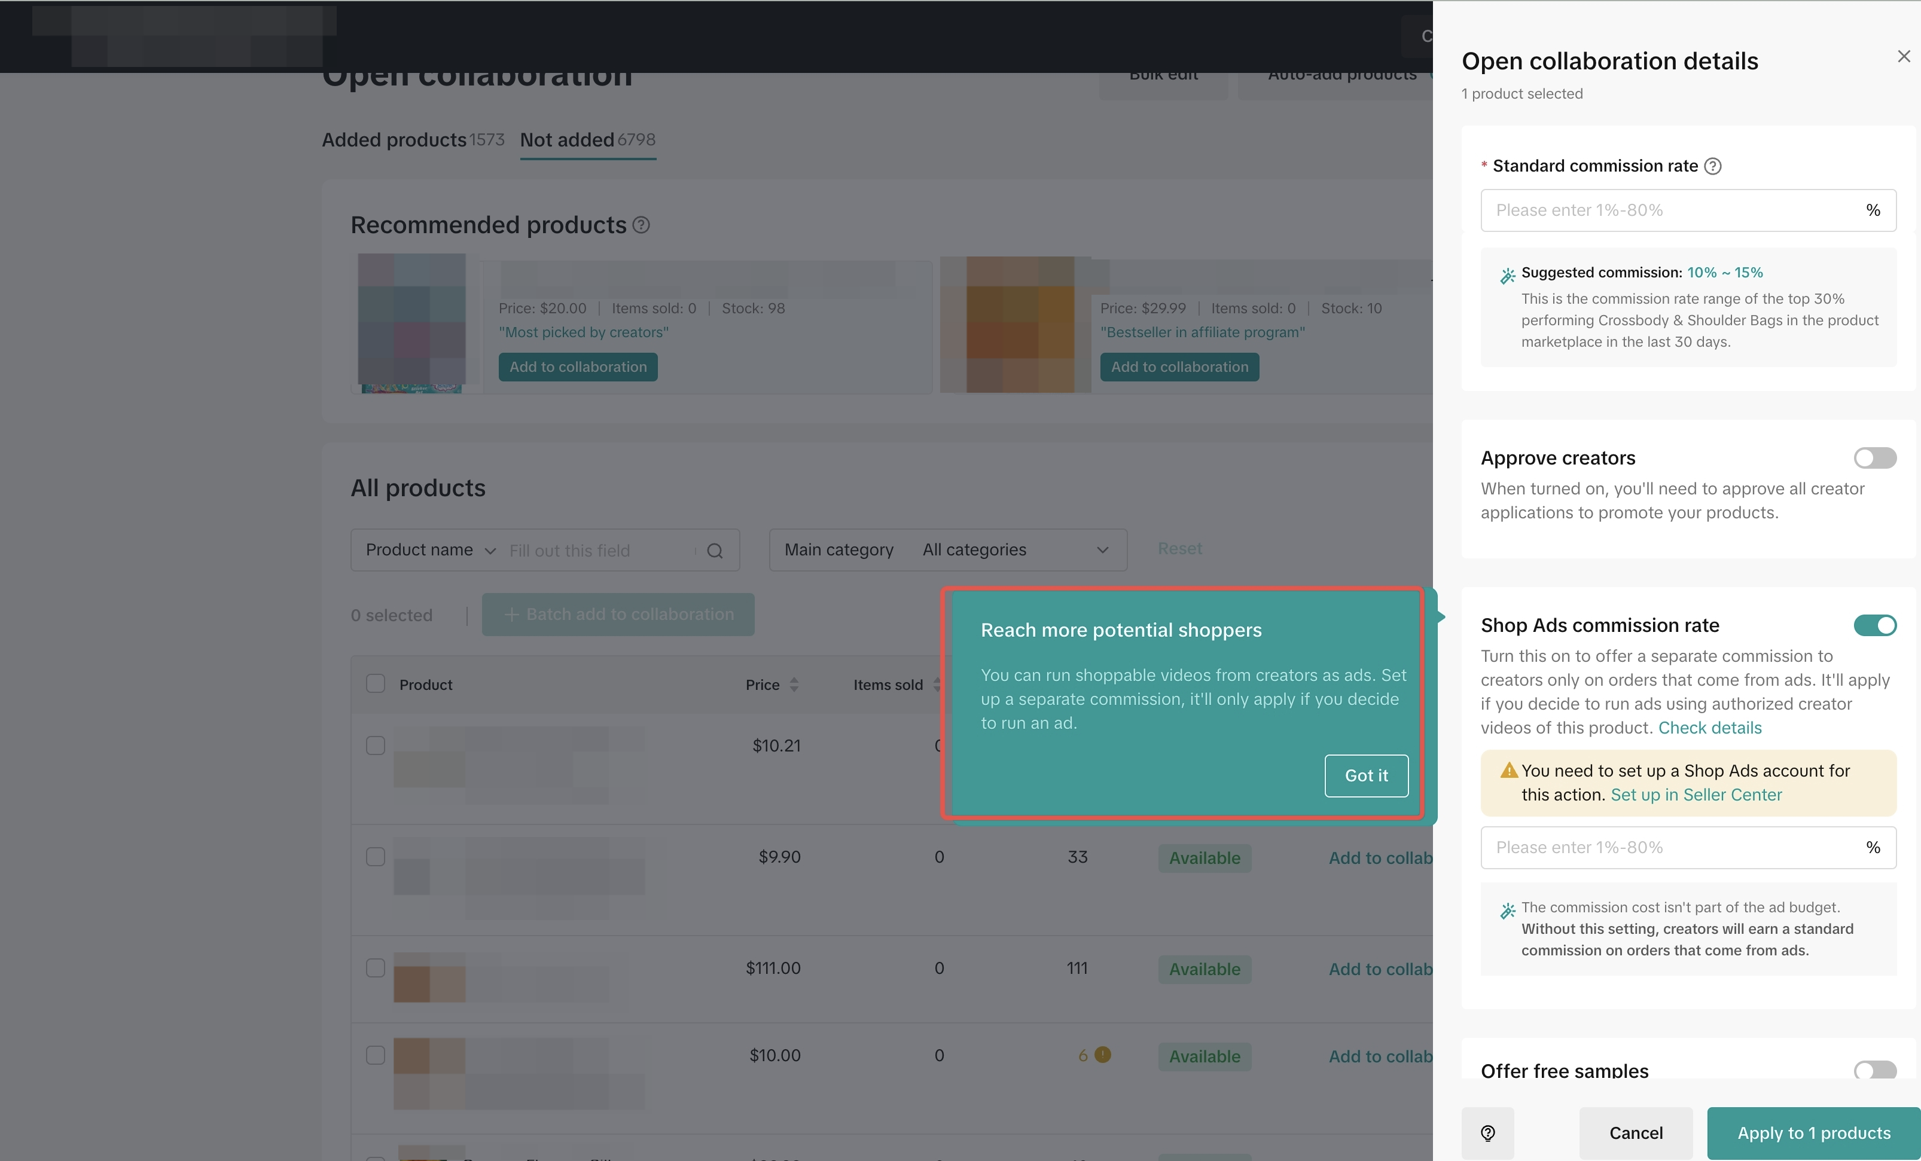
Task: Click the Price column sort arrows
Action: point(794,685)
